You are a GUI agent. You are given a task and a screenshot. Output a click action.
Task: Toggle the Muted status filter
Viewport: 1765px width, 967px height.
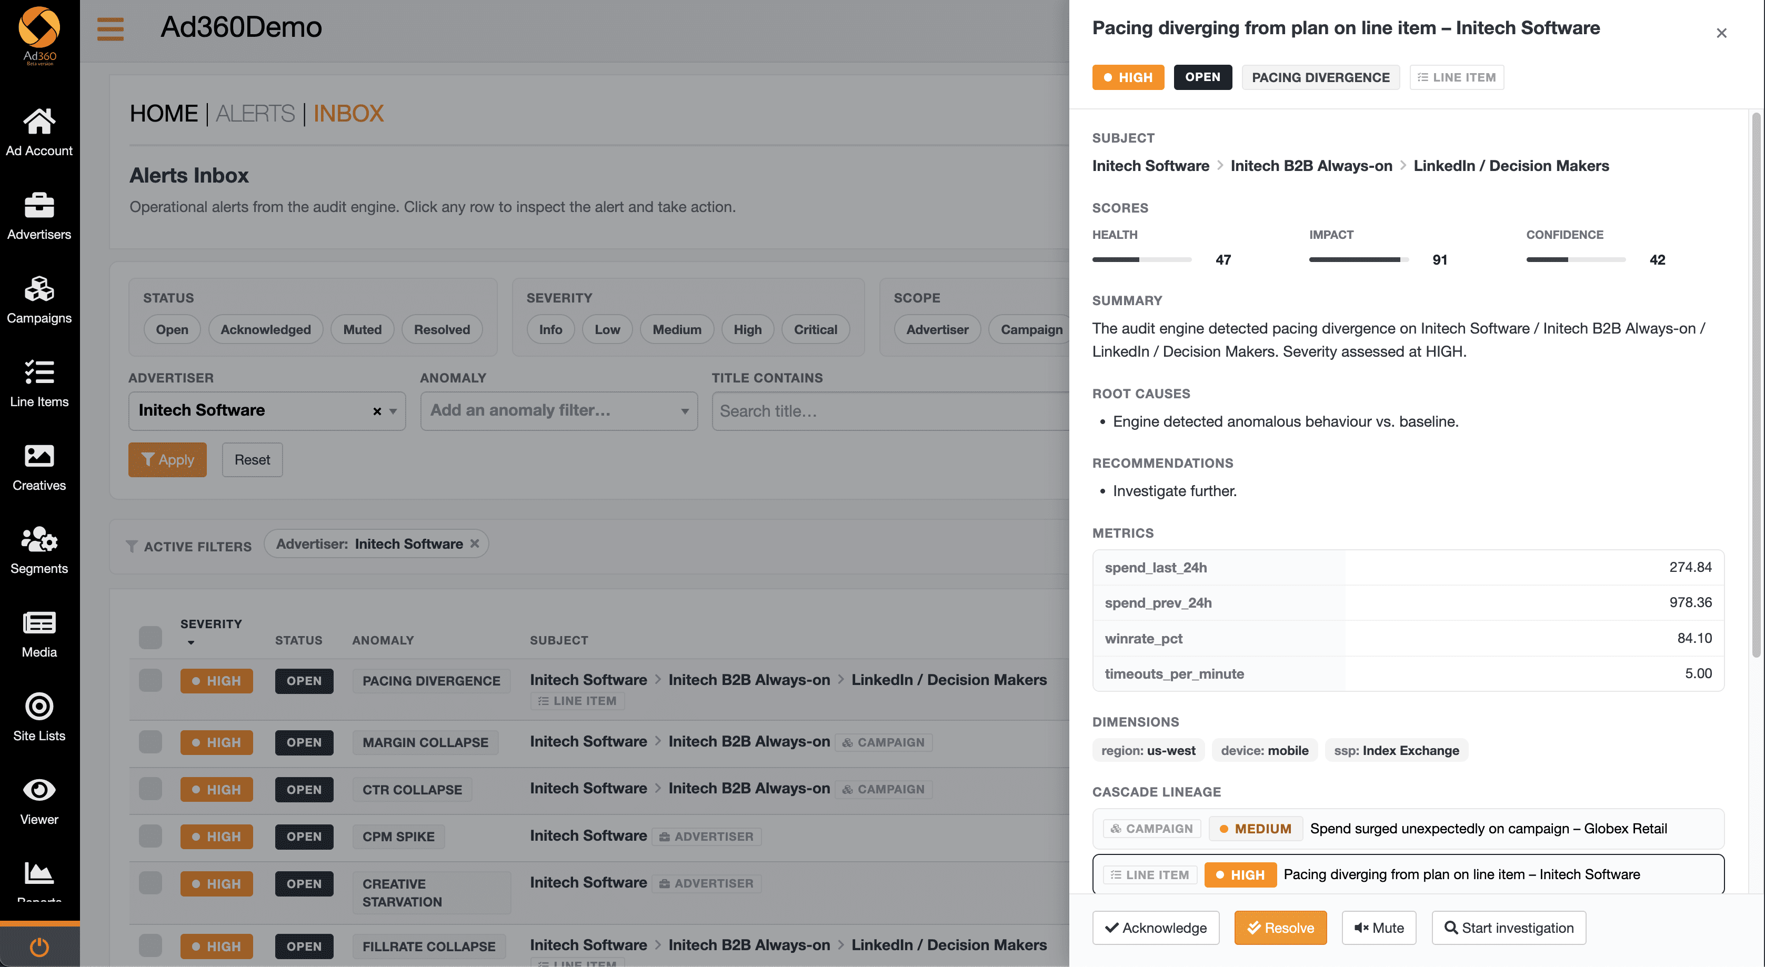pos(362,329)
